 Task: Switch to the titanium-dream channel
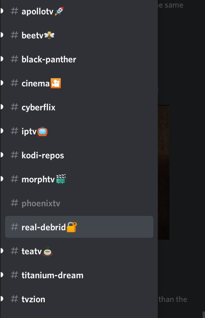pos(79,275)
